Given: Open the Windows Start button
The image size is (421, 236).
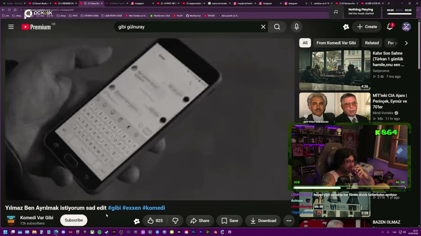Looking at the screenshot, I should click(x=6, y=232).
